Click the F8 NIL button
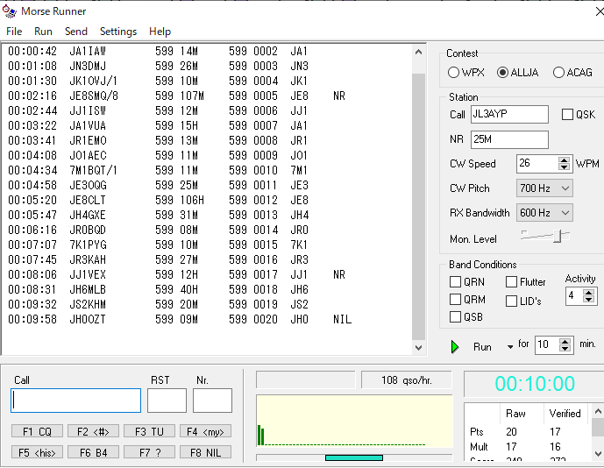The height and width of the screenshot is (468, 604). coord(205,452)
